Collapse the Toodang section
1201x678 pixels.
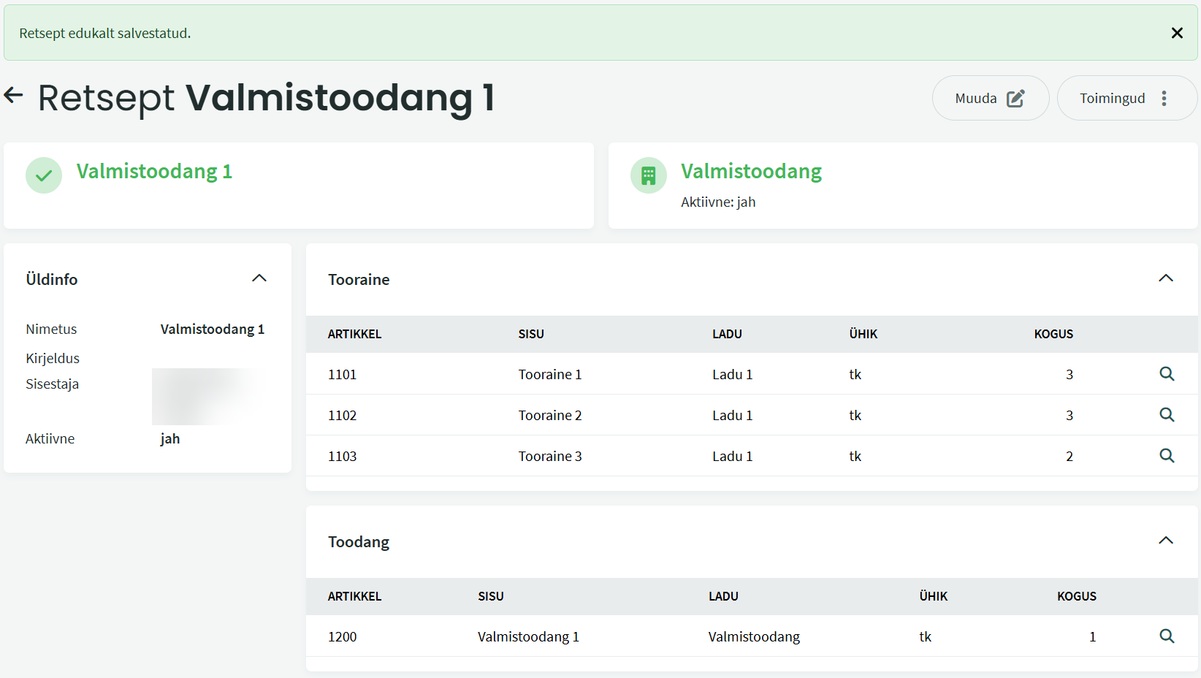[x=1165, y=541]
